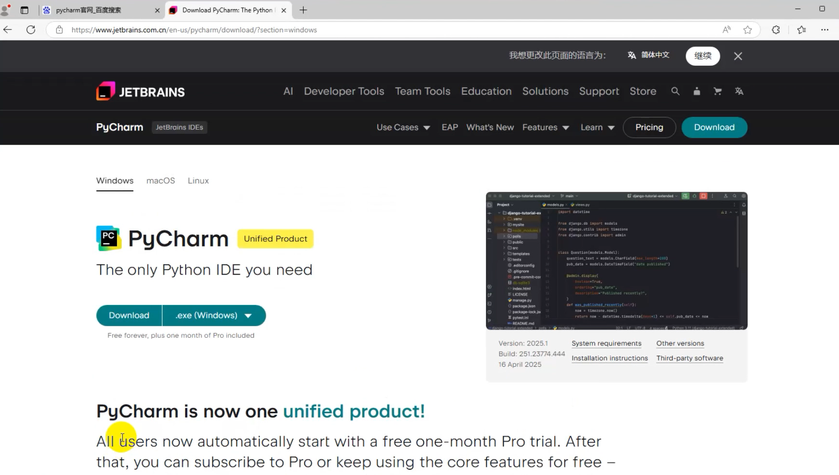The image size is (839, 475).
Task: Click the main teal Download button
Action: pyautogui.click(x=129, y=316)
